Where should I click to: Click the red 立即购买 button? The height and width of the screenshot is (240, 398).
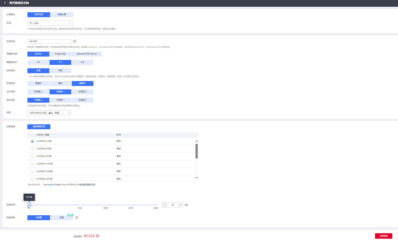(x=383, y=236)
